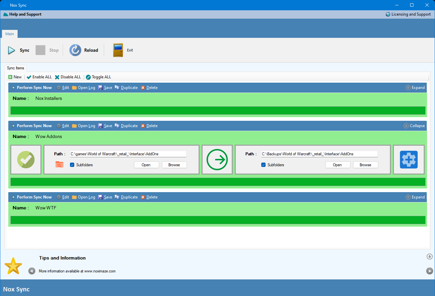This screenshot has width=435, height=296.
Task: Select the Sync Items tab
Action: [16, 68]
